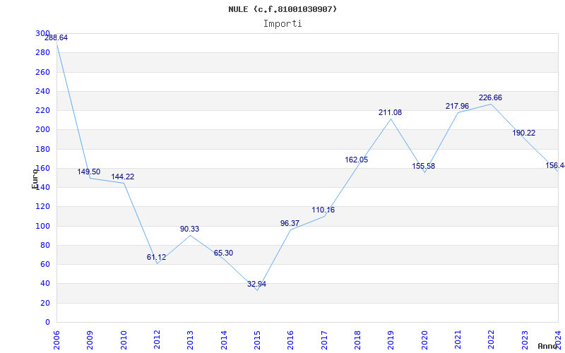Select the 155.58 data label
This screenshot has width=565, height=353.
point(423,167)
